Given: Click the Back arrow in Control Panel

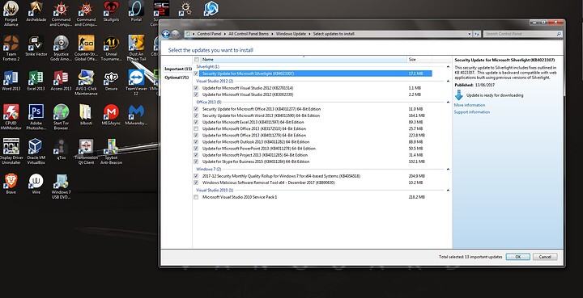Looking at the screenshot, I should 166,34.
